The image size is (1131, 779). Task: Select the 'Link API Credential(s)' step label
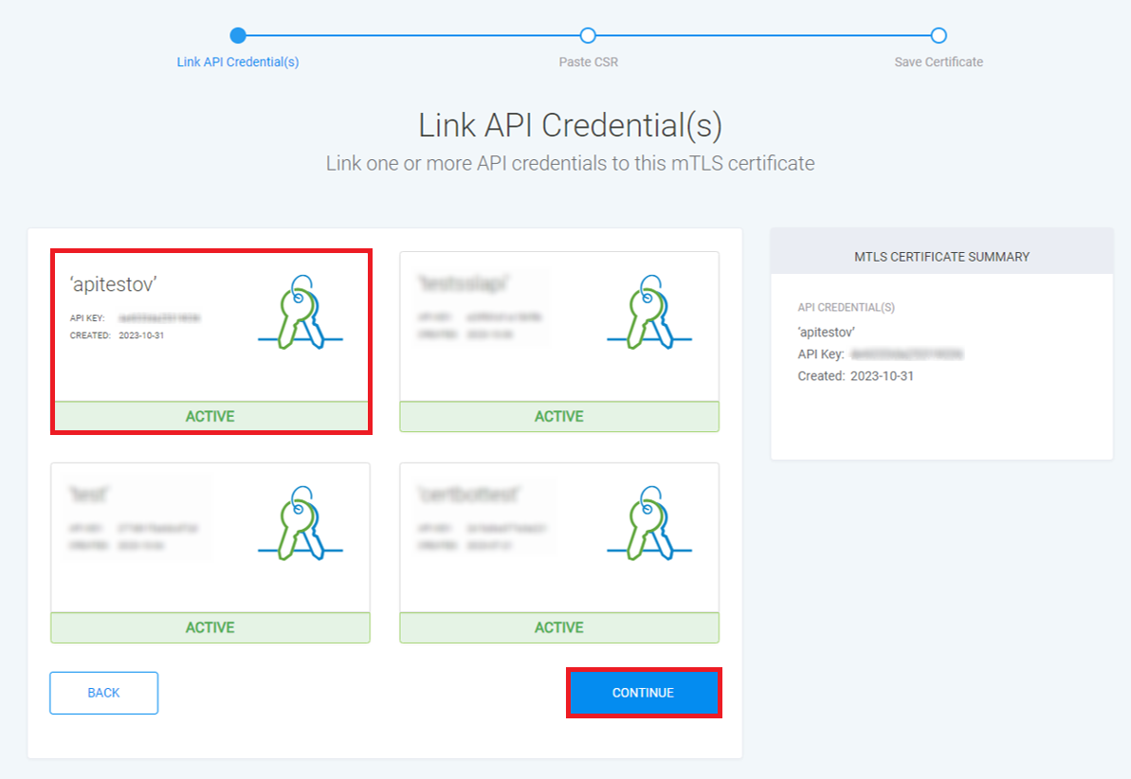238,63
